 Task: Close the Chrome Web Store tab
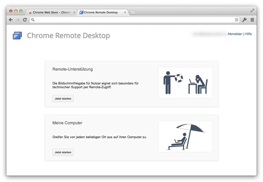coord(74,13)
